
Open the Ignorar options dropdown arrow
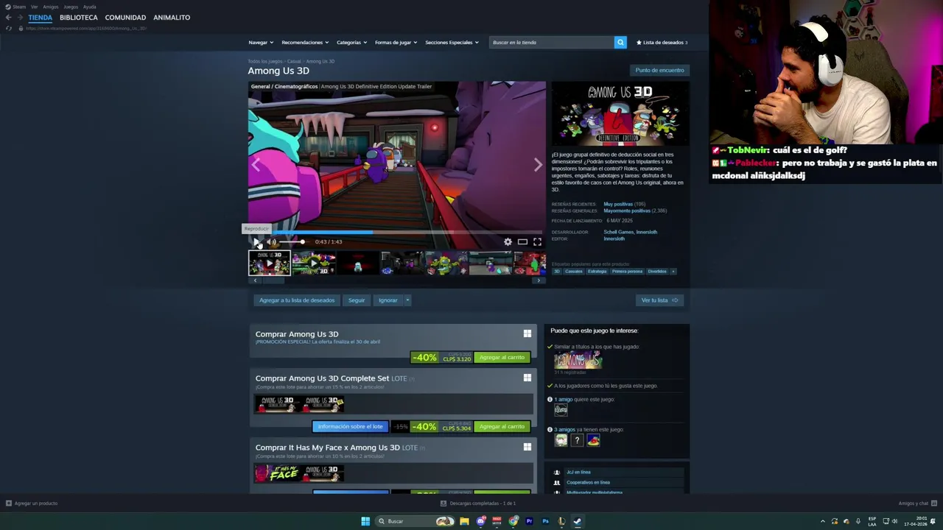tap(407, 300)
